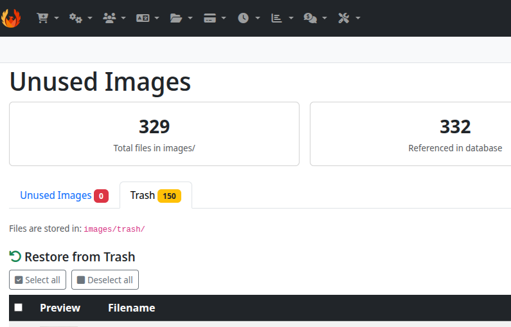This screenshot has height=327, width=511.
Task: Open the tools wrench icon menu
Action: click(x=344, y=18)
